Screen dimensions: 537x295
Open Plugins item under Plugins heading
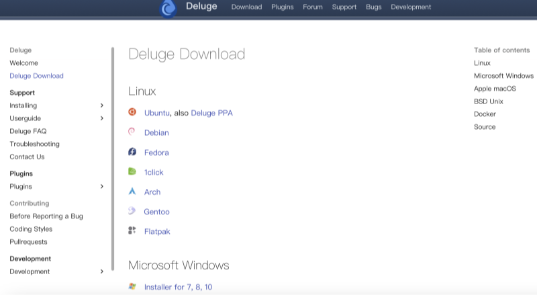[21, 187]
